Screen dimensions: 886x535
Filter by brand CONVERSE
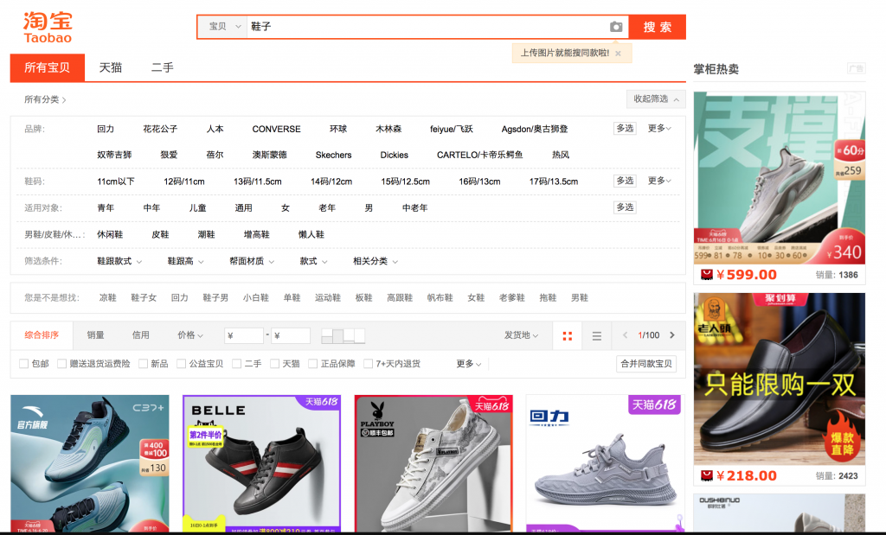pyautogui.click(x=276, y=130)
